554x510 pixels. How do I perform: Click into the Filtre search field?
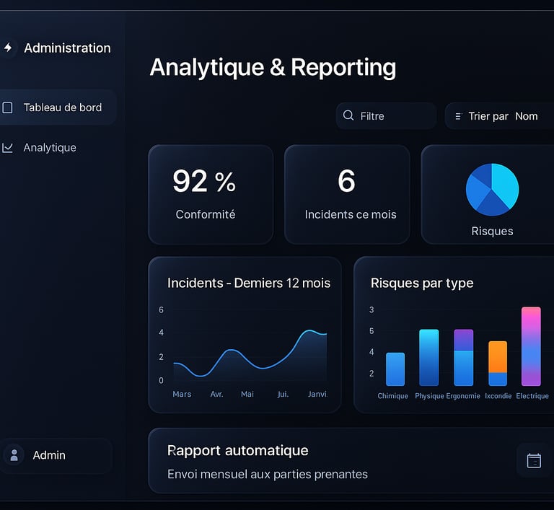(x=386, y=116)
